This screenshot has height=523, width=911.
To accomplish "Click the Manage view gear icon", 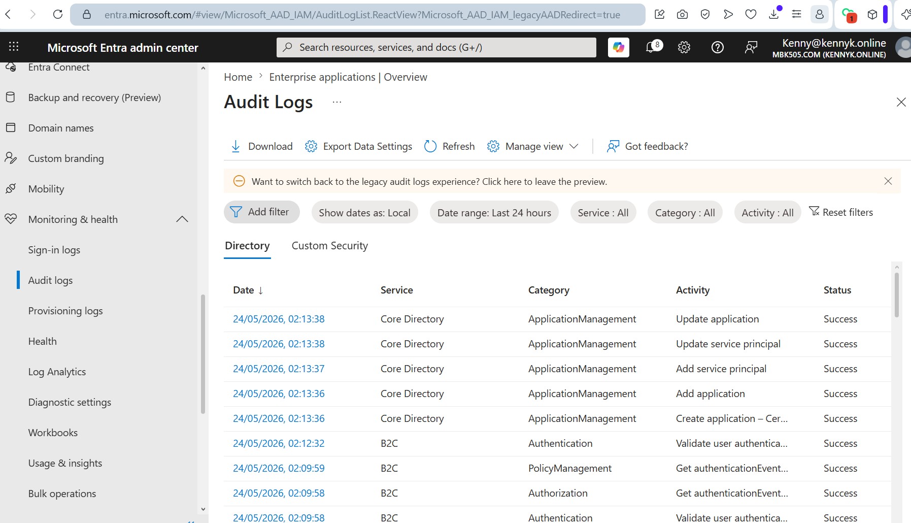I will pos(493,146).
